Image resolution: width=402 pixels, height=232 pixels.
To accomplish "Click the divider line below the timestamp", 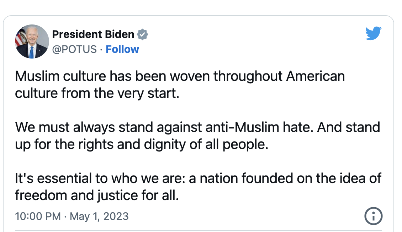I will coord(199,231).
